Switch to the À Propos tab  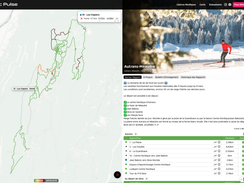click(148, 77)
